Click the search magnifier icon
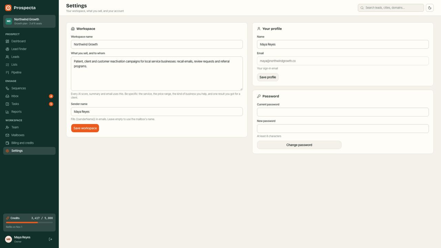The image size is (441, 248). [x=362, y=8]
